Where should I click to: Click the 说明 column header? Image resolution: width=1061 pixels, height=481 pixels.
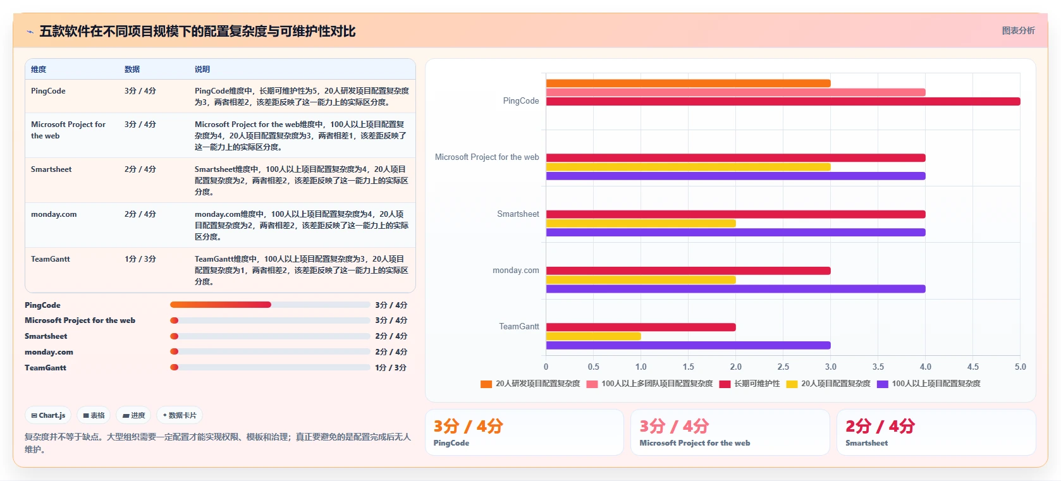(202, 70)
